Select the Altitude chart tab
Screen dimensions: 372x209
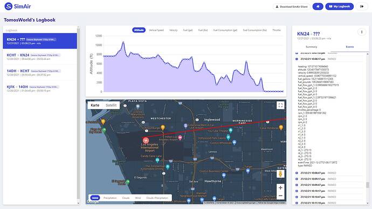pos(139,30)
